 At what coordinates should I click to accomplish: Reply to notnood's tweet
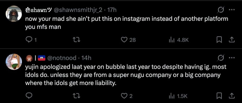click(x=29, y=96)
